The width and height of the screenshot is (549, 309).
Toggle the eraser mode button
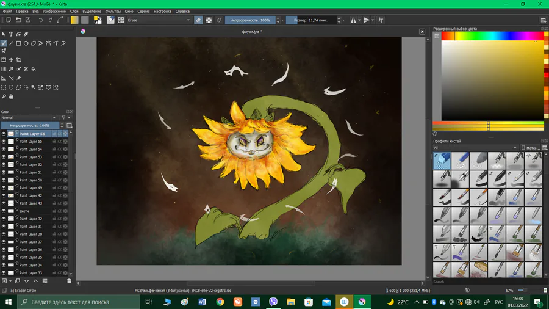click(198, 20)
